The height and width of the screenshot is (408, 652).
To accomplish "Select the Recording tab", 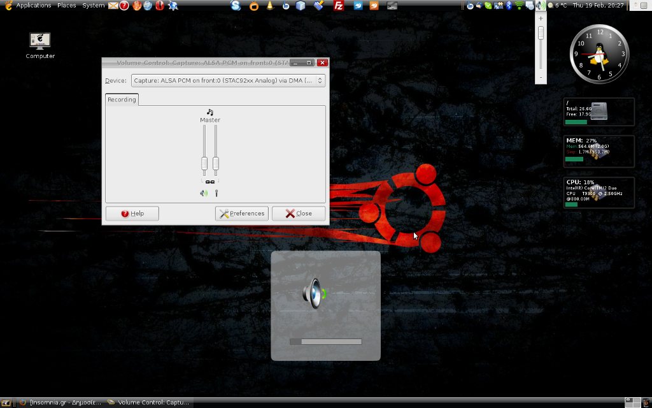I will click(x=122, y=99).
